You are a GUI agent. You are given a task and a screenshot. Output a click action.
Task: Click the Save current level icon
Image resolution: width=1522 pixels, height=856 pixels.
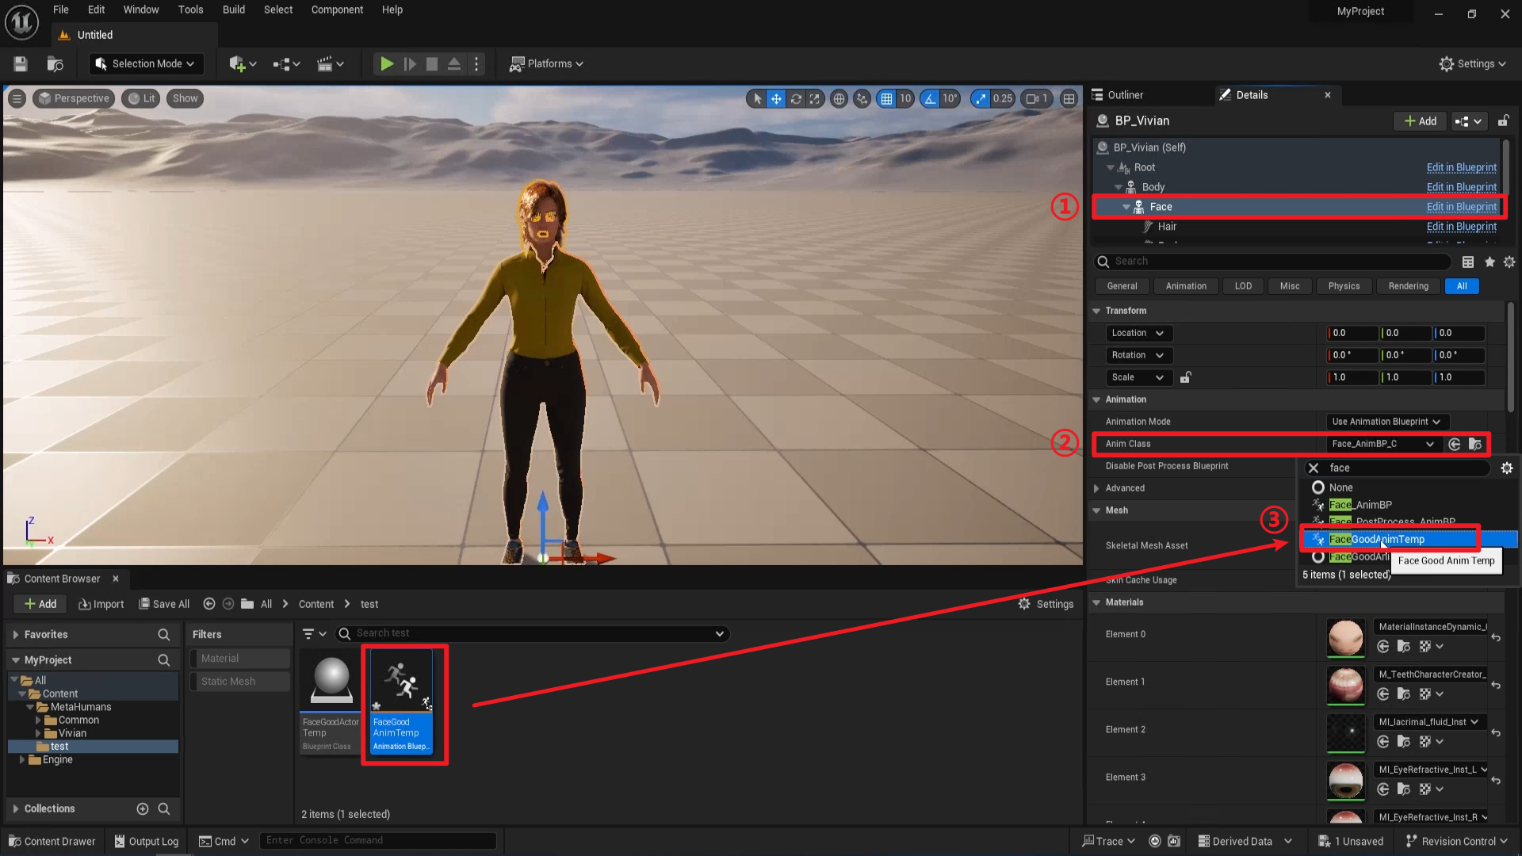[x=21, y=64]
